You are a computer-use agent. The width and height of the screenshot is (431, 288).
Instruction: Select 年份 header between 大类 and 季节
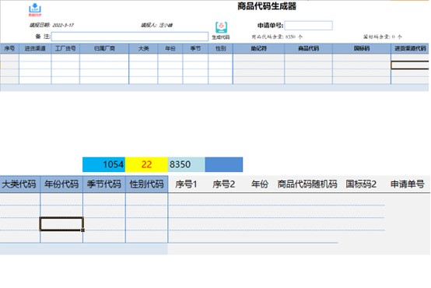tap(170, 48)
